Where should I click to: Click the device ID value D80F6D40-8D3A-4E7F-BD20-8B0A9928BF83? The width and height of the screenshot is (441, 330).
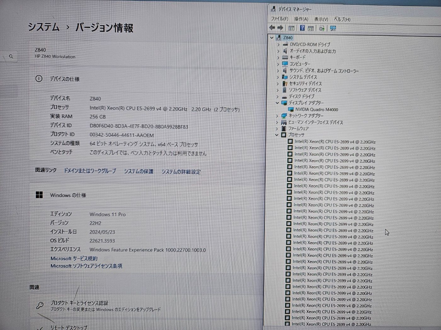click(139, 127)
